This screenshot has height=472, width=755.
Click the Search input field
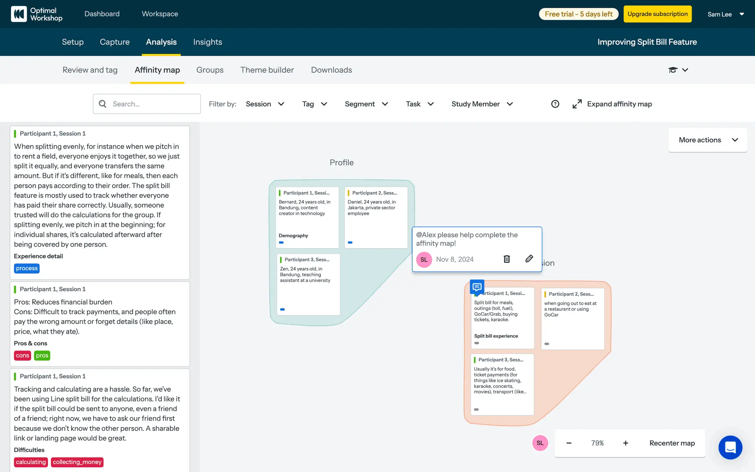tap(153, 104)
